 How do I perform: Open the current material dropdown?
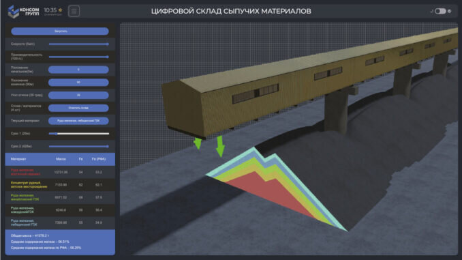(x=78, y=121)
